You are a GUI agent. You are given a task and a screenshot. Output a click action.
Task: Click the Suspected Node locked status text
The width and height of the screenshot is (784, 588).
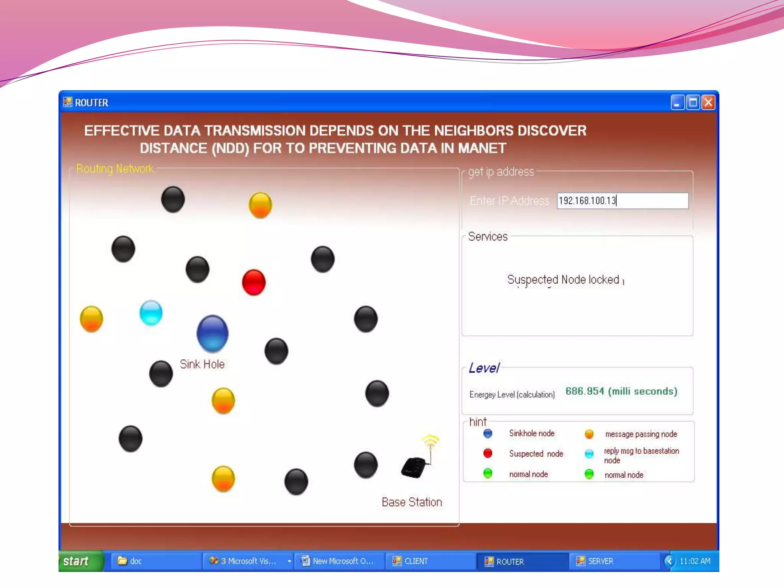click(563, 280)
